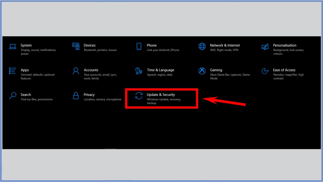
Task: Click the Phone handset icon
Action: pyautogui.click(x=139, y=46)
